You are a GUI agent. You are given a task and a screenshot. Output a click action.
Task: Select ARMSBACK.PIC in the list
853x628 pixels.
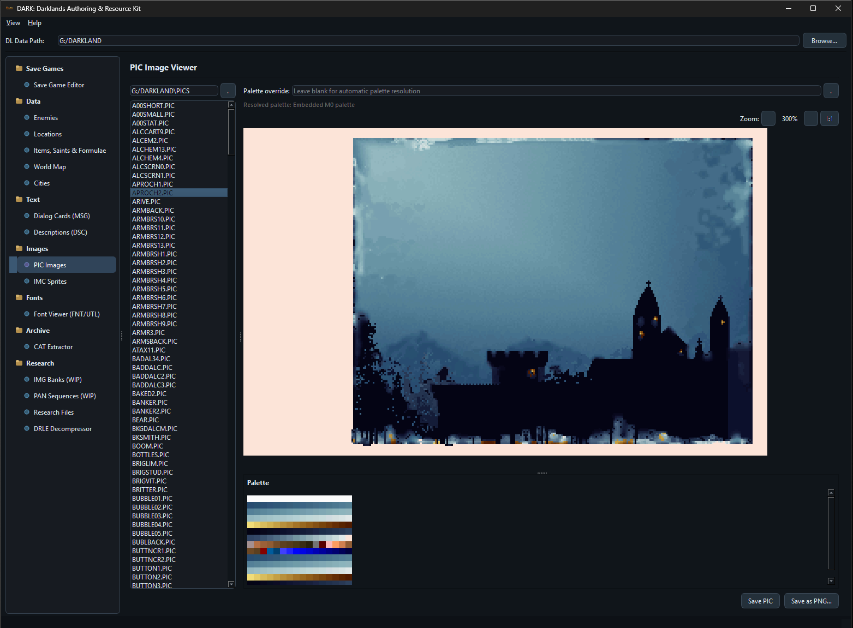point(179,342)
